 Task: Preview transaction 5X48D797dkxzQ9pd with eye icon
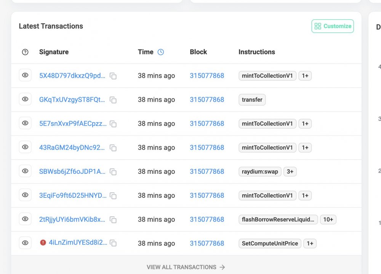25,75
